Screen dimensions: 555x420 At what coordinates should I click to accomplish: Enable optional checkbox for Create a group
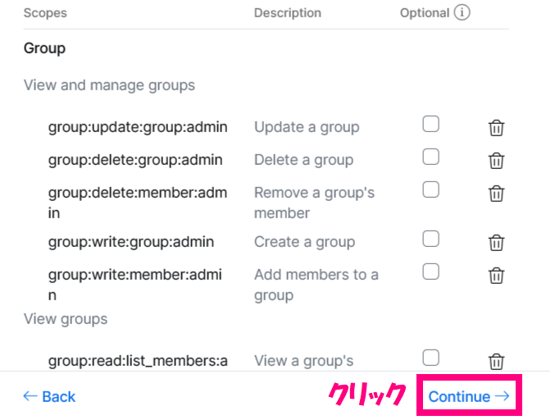click(430, 239)
